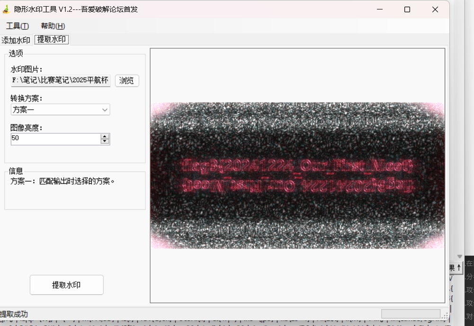Minimize the 隐形水印工具 window
The image size is (474, 326).
(x=379, y=9)
